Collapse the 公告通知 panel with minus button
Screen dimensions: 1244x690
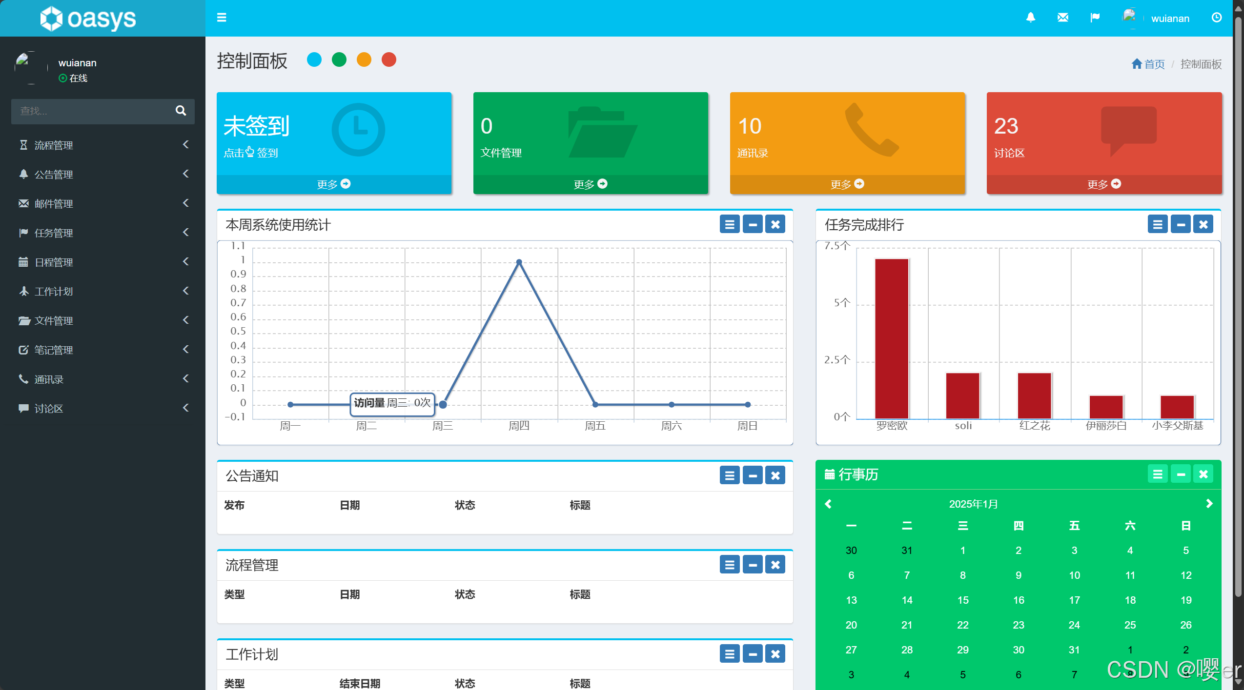(x=752, y=475)
